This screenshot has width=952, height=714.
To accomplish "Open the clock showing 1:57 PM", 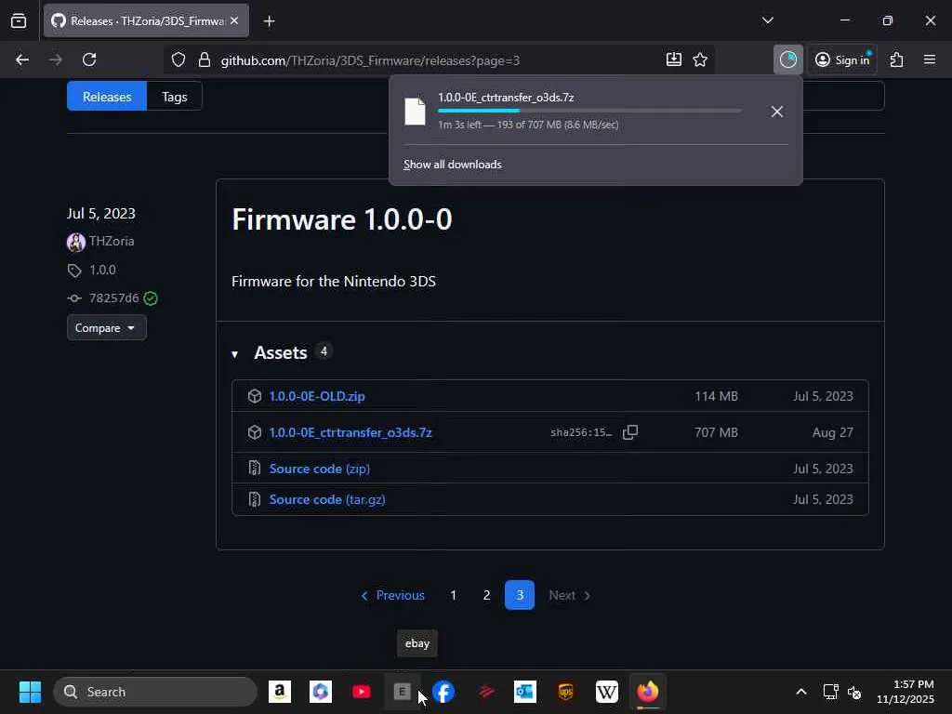I will pos(906,692).
